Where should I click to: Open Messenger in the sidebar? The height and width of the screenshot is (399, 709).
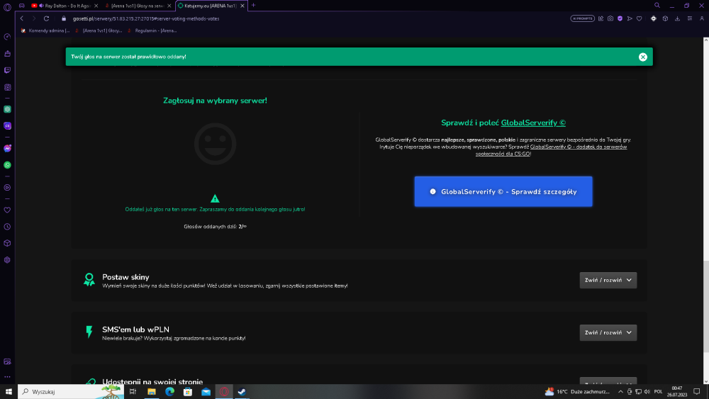[7, 148]
